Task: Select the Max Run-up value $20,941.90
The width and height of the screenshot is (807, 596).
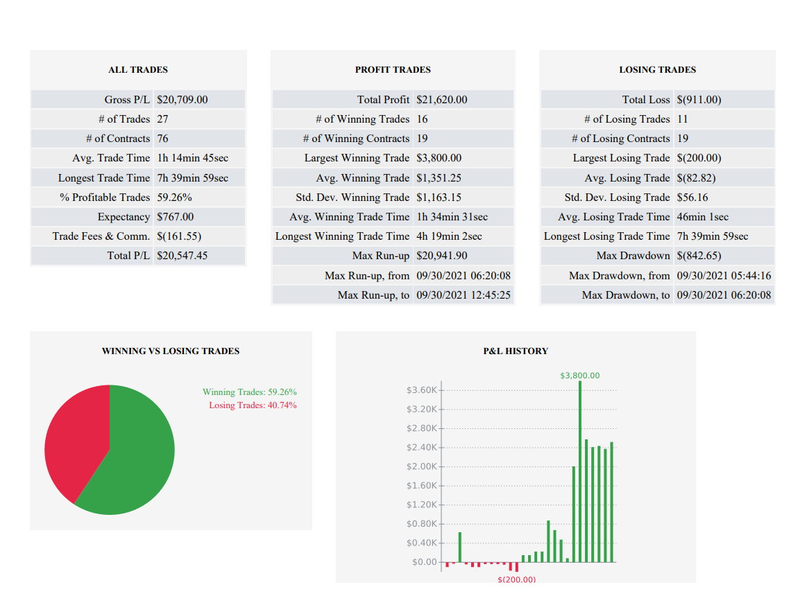Action: pos(441,256)
